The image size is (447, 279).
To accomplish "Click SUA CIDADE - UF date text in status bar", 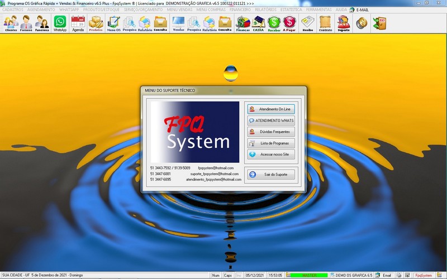I will click(x=42, y=275).
